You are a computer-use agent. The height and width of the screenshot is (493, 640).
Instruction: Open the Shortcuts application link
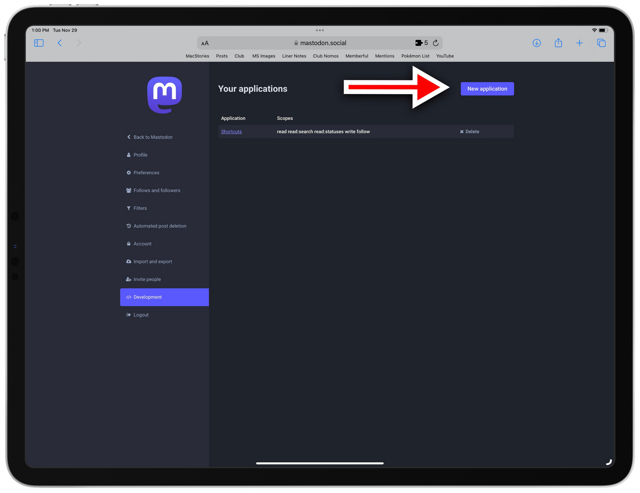231,132
